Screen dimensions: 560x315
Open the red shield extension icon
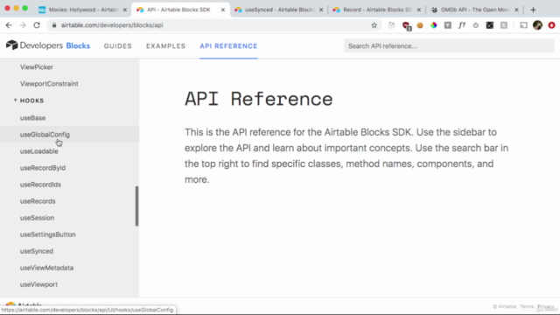coord(406,25)
